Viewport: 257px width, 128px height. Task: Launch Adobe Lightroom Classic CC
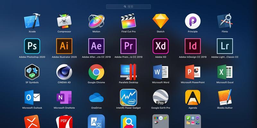[225, 46]
